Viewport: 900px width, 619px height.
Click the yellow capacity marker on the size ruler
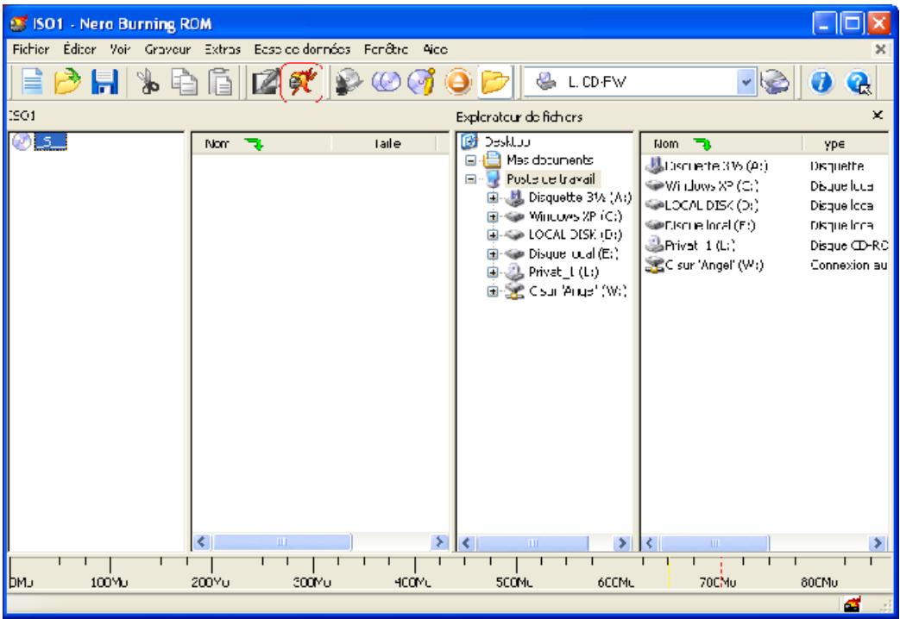(669, 572)
